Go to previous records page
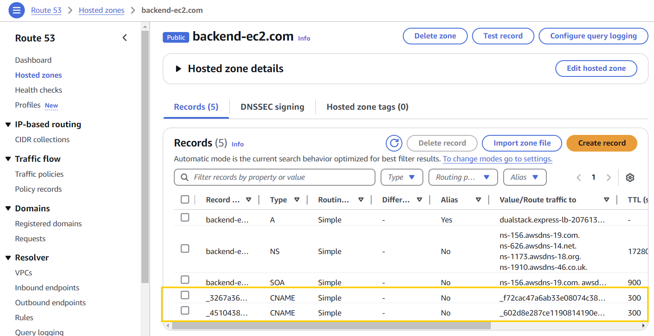 point(579,178)
